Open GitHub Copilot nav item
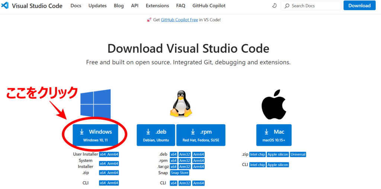 tap(209, 6)
